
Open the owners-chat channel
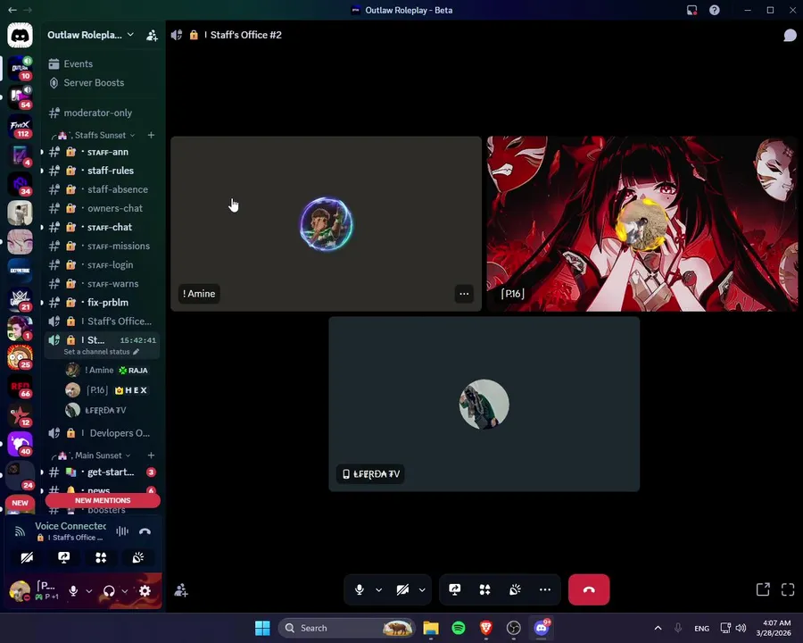[x=103, y=208]
